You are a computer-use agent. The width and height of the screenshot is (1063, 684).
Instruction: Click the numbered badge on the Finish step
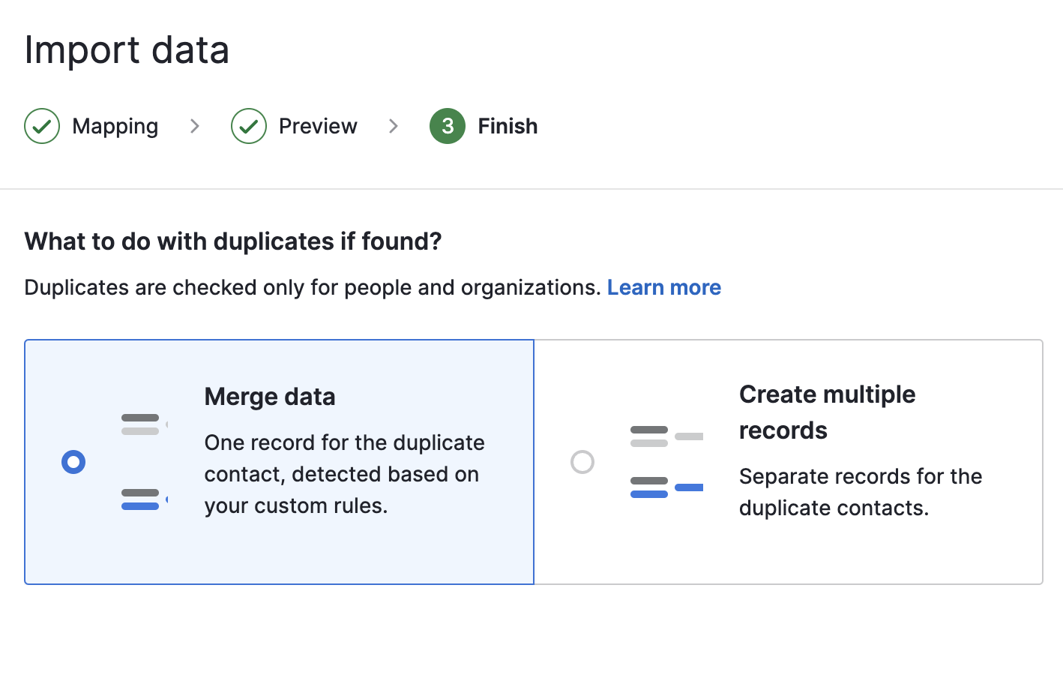pos(447,126)
